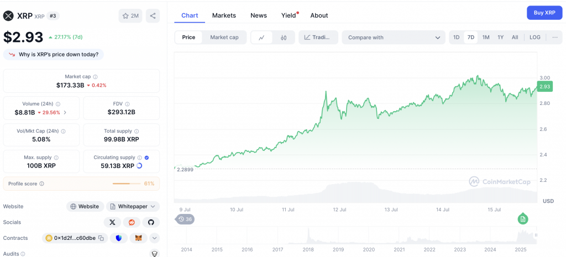Click the Total supply info icon
The image size is (566, 257).
point(137,132)
